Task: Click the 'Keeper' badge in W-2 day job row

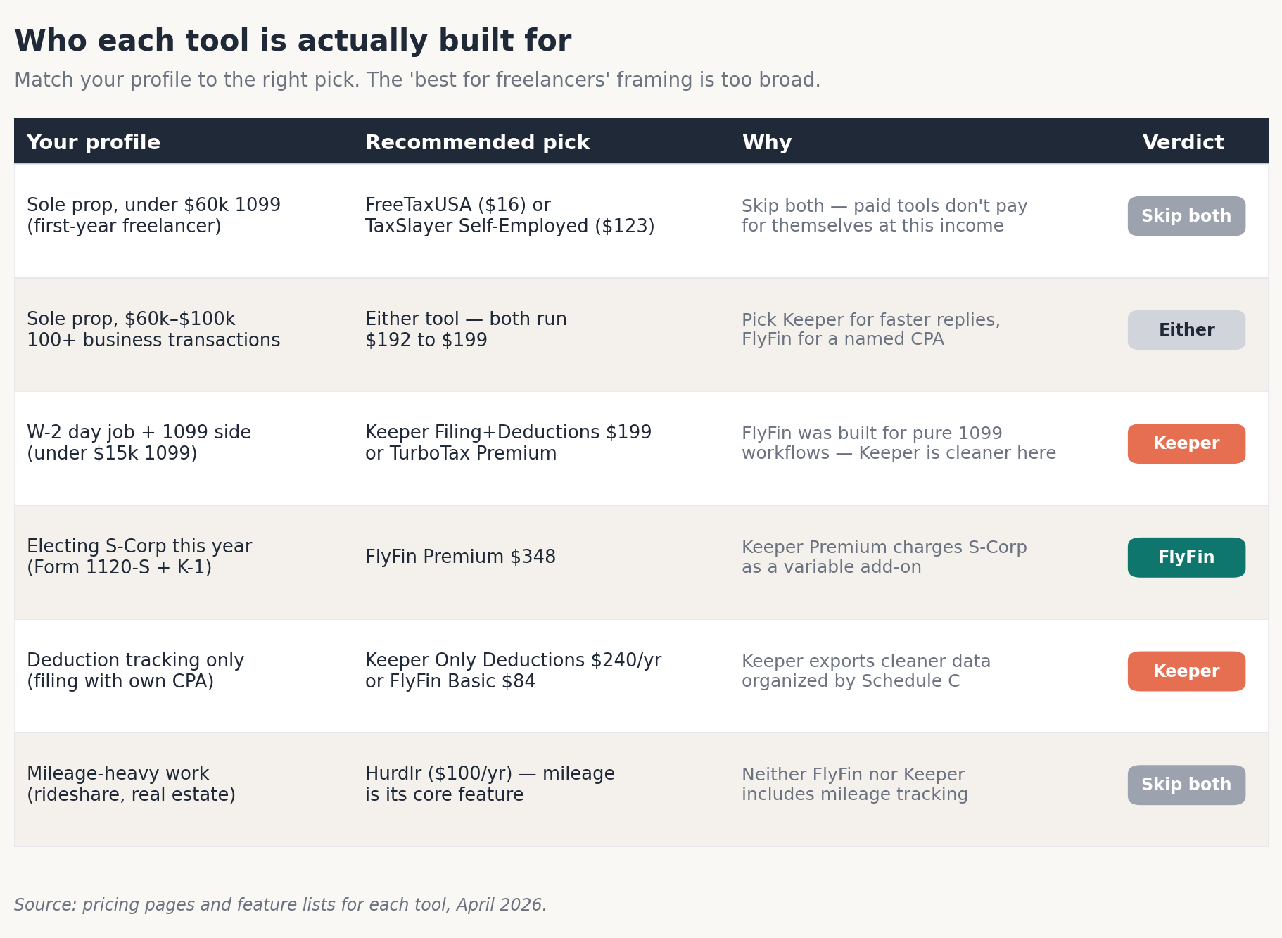Action: (1186, 443)
